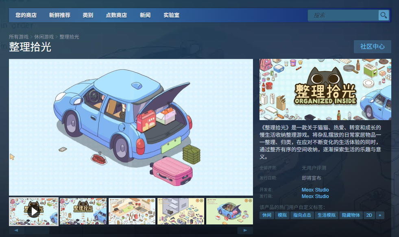Select the 生活模拟 tag

coord(327,215)
